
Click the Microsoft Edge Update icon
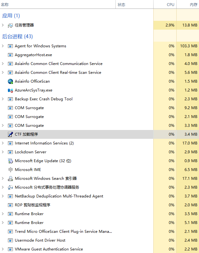10,161
